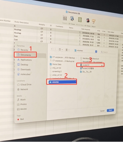Launch the 4D Viewer toolbar icon

[88, 21]
